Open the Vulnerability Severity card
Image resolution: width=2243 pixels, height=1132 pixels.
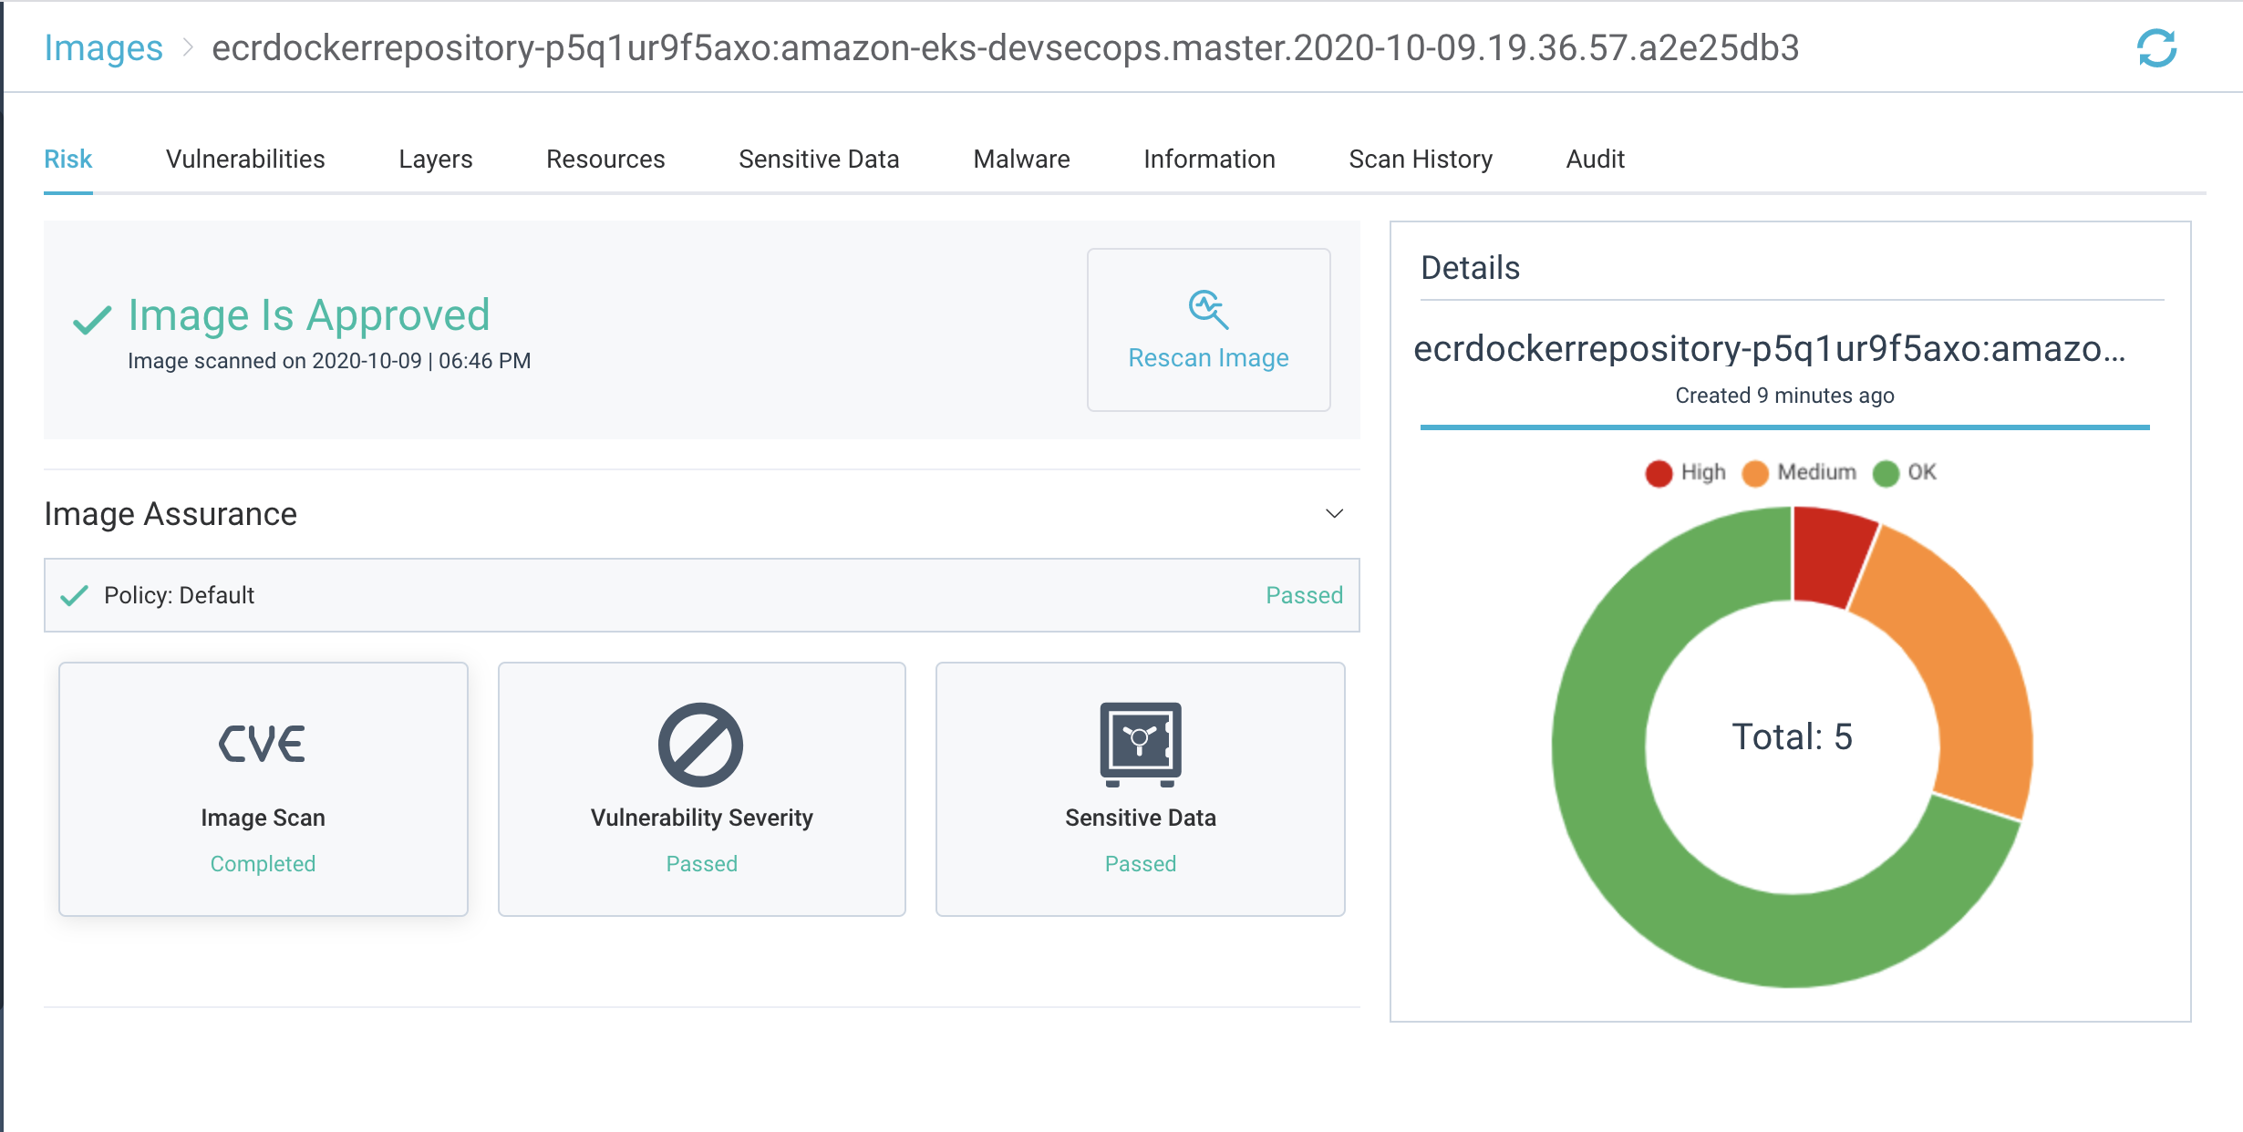702,789
